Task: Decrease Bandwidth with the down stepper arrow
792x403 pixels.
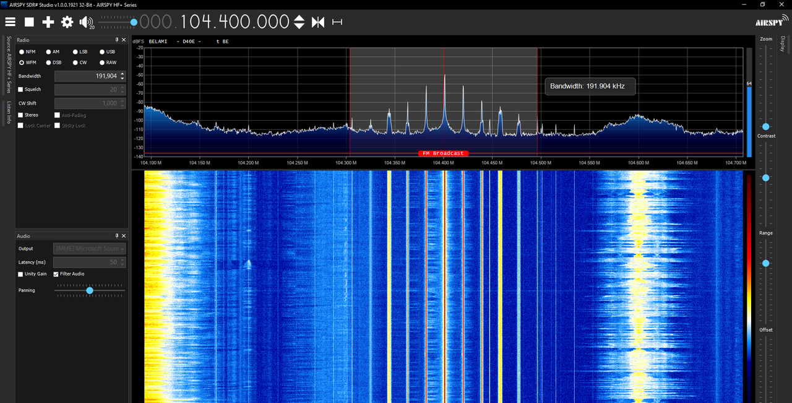Action: tap(123, 79)
